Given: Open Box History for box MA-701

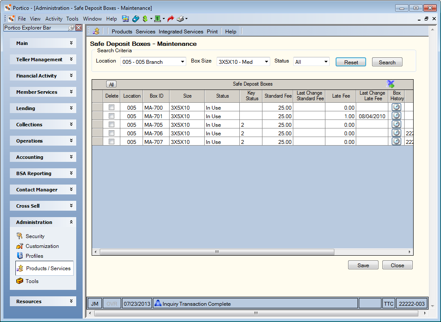Looking at the screenshot, I should tap(396, 116).
